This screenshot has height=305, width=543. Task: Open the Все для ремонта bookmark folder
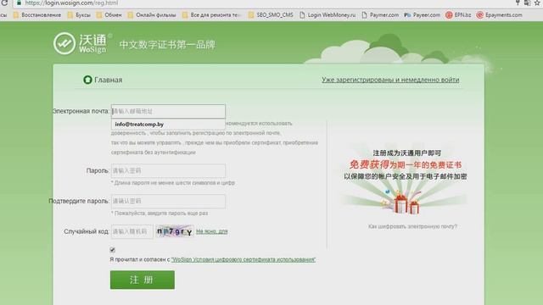coord(211,15)
